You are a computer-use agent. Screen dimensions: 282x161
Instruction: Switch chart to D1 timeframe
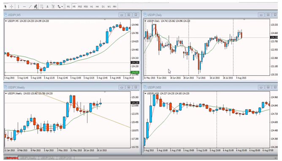point(103,7)
